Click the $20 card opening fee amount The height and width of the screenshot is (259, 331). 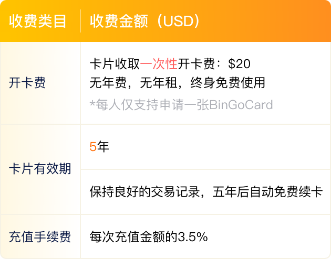pos(240,64)
